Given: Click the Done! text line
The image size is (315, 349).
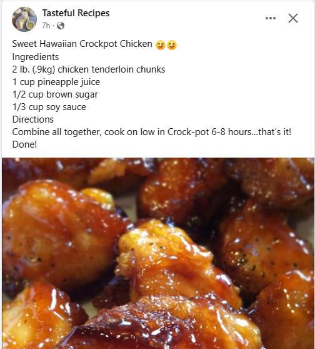Looking at the screenshot, I should 24,144.
